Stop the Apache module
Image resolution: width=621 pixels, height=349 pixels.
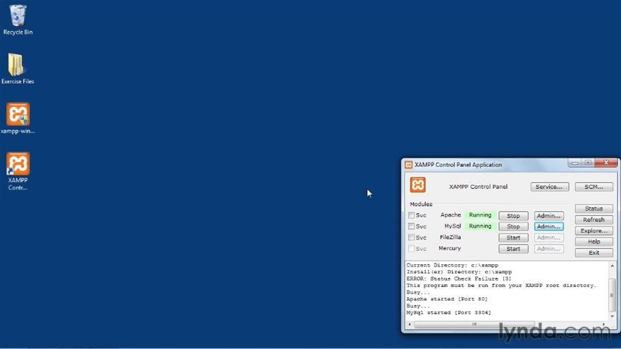tap(513, 216)
